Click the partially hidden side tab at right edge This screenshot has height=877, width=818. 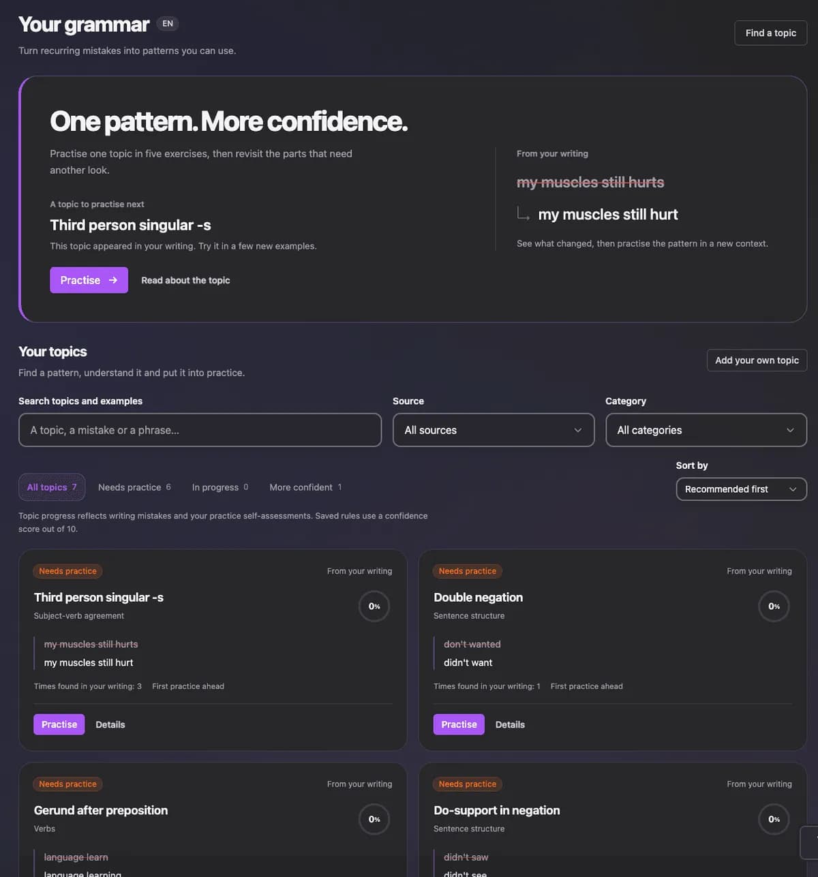[x=809, y=842]
